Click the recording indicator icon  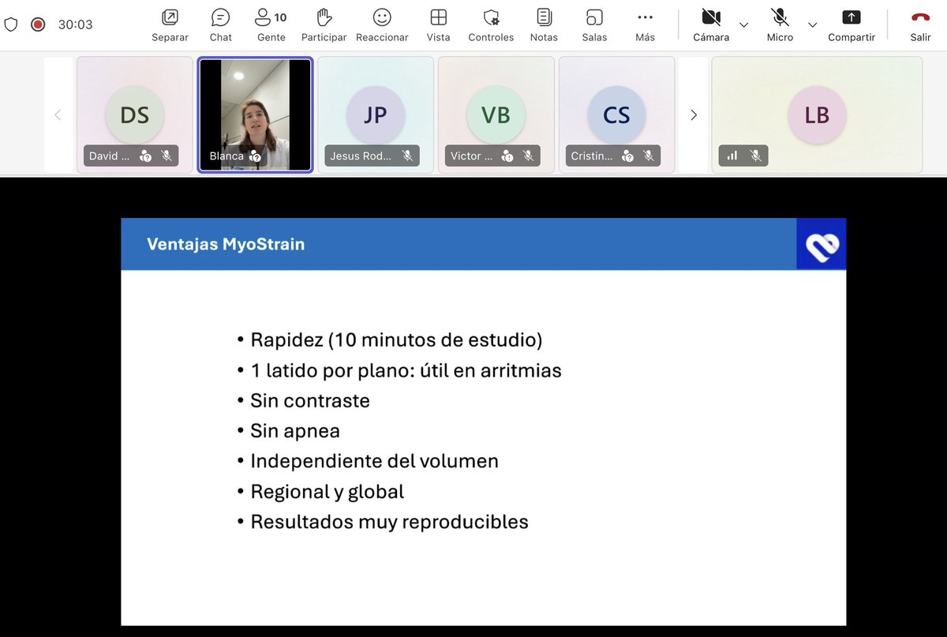point(37,24)
